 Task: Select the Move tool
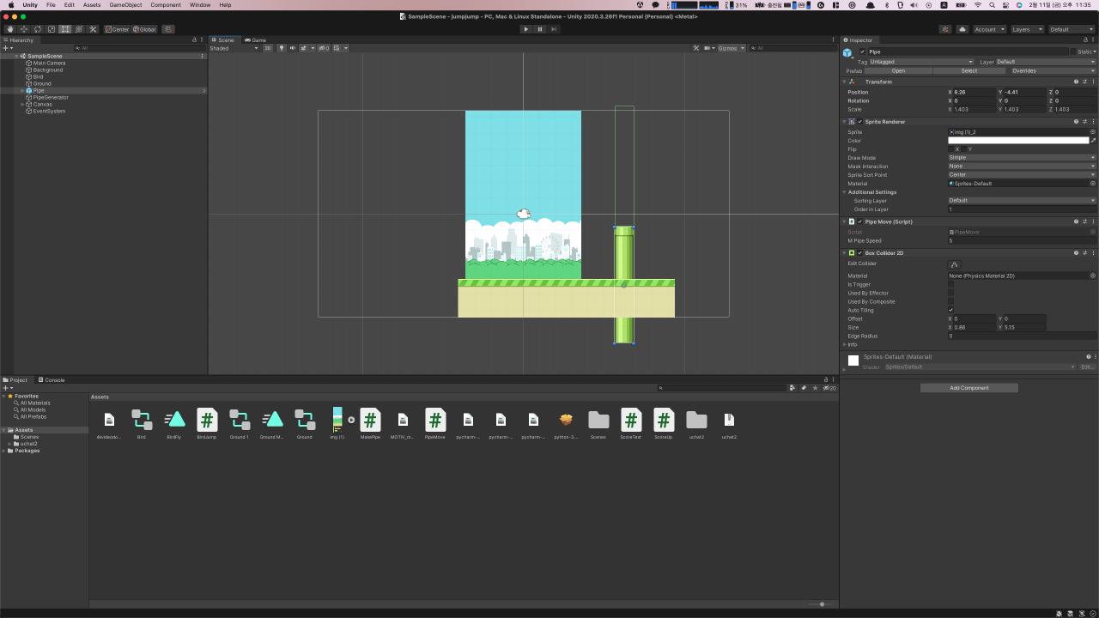(23, 29)
